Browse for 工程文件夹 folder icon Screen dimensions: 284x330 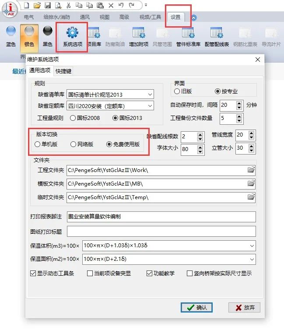[251, 170]
